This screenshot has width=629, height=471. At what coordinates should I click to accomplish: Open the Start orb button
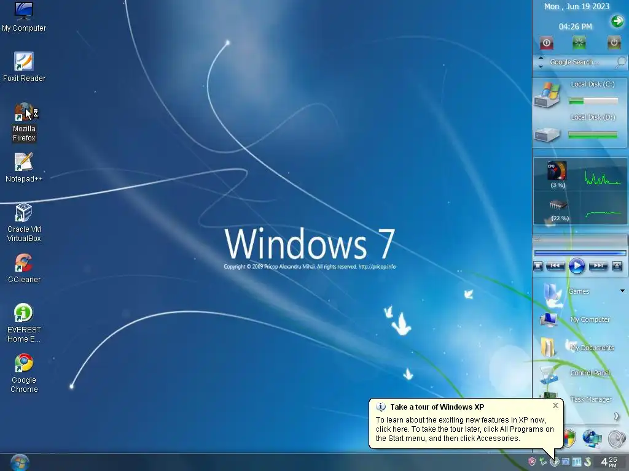(19, 462)
